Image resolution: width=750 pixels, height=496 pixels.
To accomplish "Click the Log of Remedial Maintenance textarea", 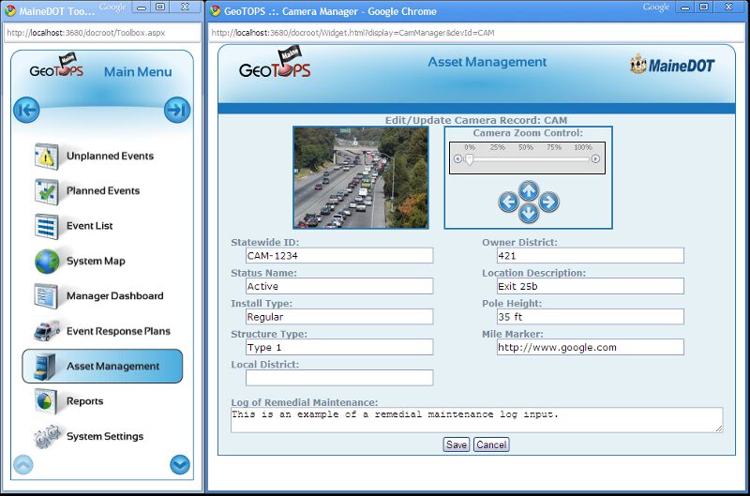I will (477, 420).
